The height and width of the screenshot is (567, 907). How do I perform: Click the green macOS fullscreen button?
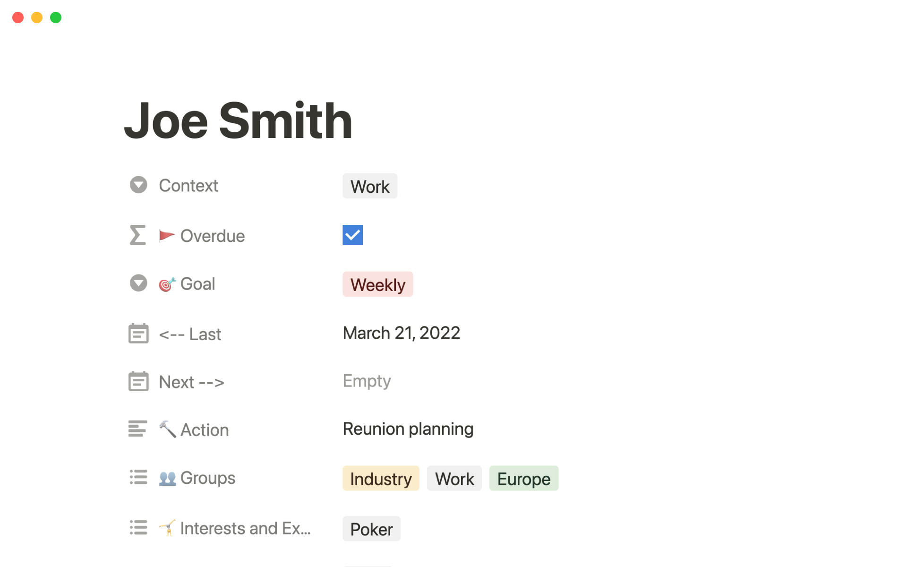56,17
